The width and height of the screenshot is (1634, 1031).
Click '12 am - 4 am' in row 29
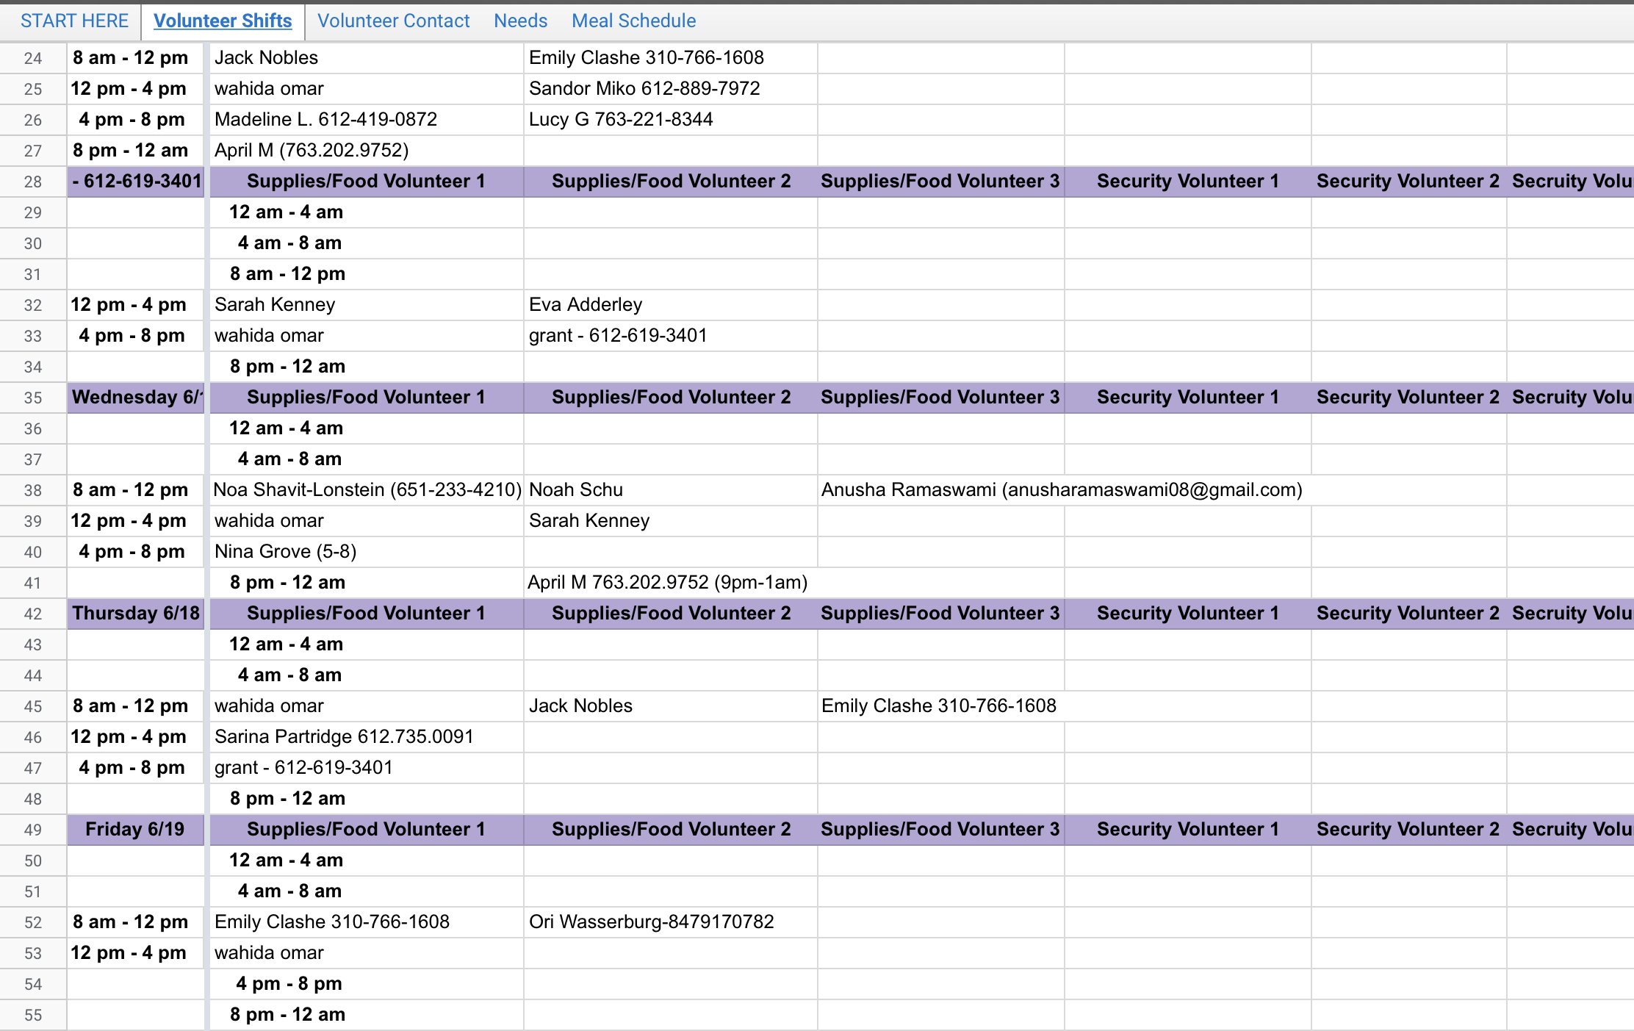pyautogui.click(x=287, y=212)
